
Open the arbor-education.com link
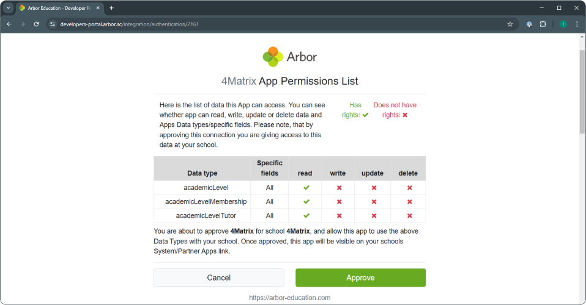(290, 298)
